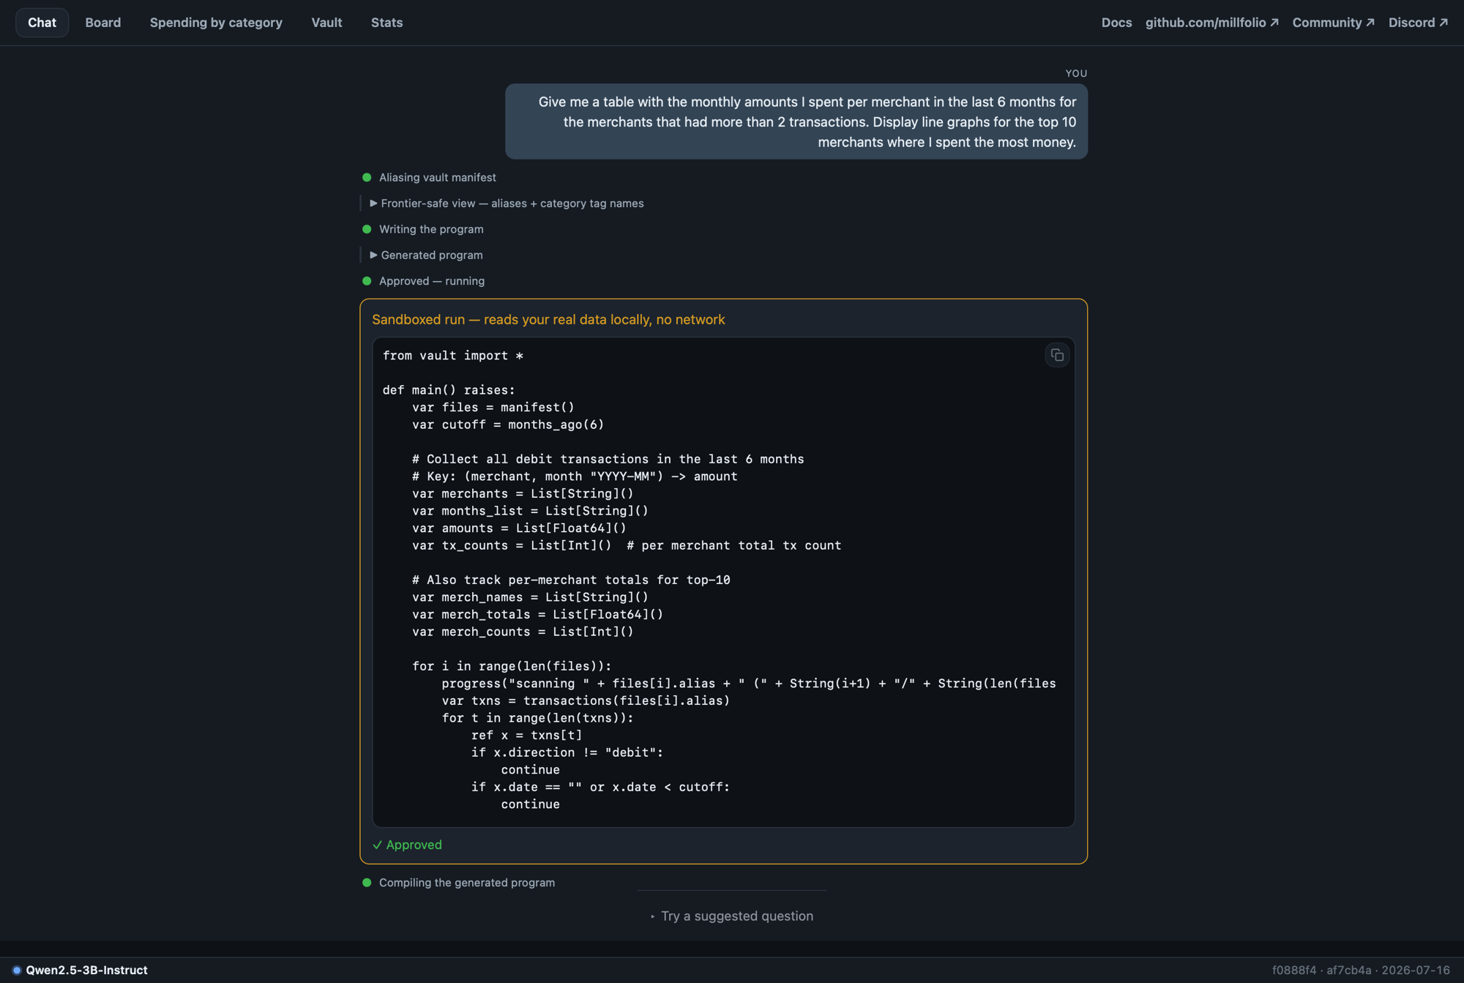Viewport: 1464px width, 983px height.
Task: Click 'var tx_counts = List[Int]()' code line
Action: [x=627, y=545]
